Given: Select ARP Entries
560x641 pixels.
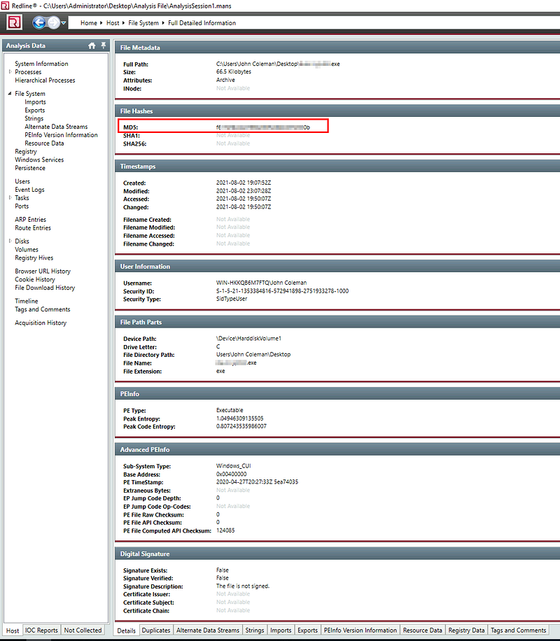Looking at the screenshot, I should coord(30,220).
